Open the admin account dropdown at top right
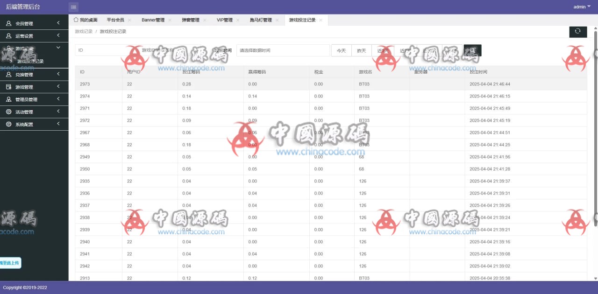598x294 pixels. tap(581, 7)
